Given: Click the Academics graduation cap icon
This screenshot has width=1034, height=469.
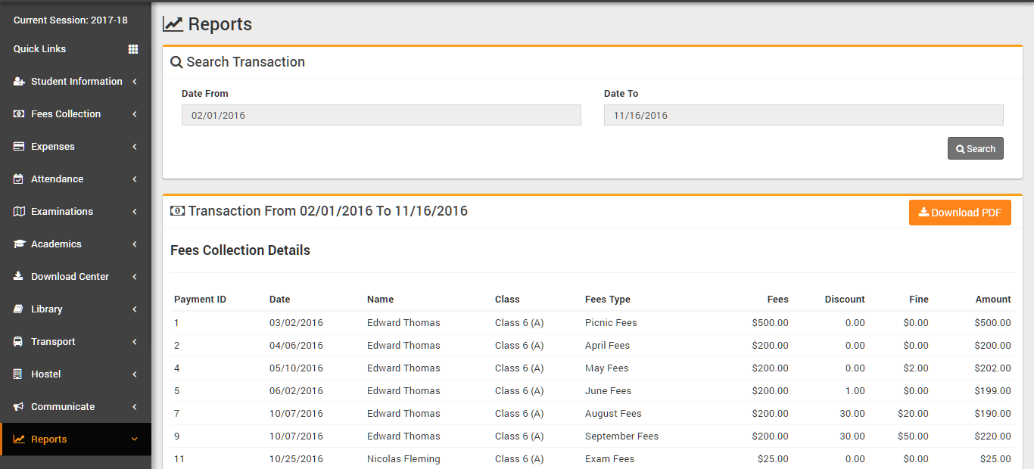Looking at the screenshot, I should click(x=19, y=244).
